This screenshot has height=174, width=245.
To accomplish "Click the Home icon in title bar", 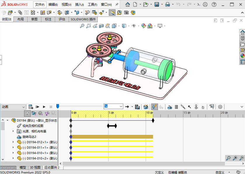I will (128, 5).
